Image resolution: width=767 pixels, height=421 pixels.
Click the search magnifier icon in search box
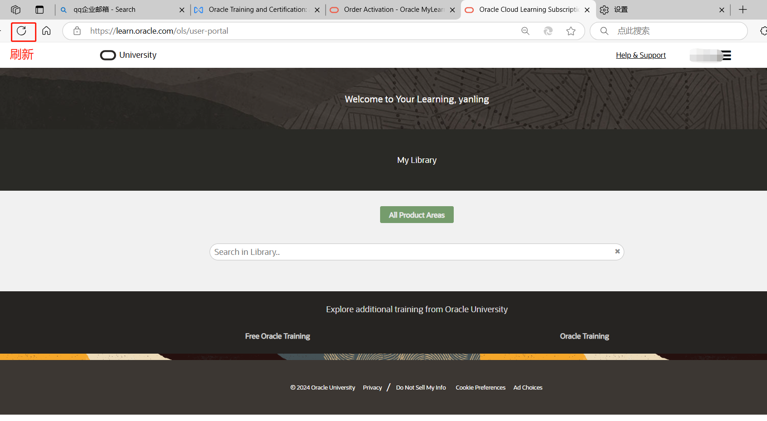(604, 31)
